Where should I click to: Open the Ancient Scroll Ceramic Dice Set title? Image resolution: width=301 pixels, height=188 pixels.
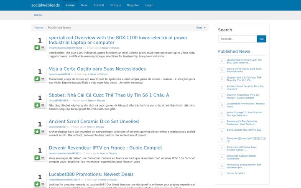click(x=94, y=122)
